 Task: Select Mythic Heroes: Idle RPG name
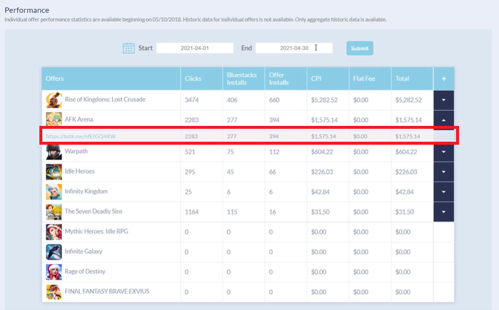tap(96, 231)
